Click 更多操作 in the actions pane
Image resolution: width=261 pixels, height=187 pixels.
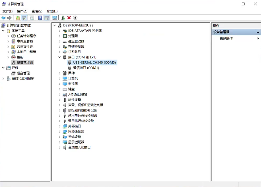click(226, 38)
